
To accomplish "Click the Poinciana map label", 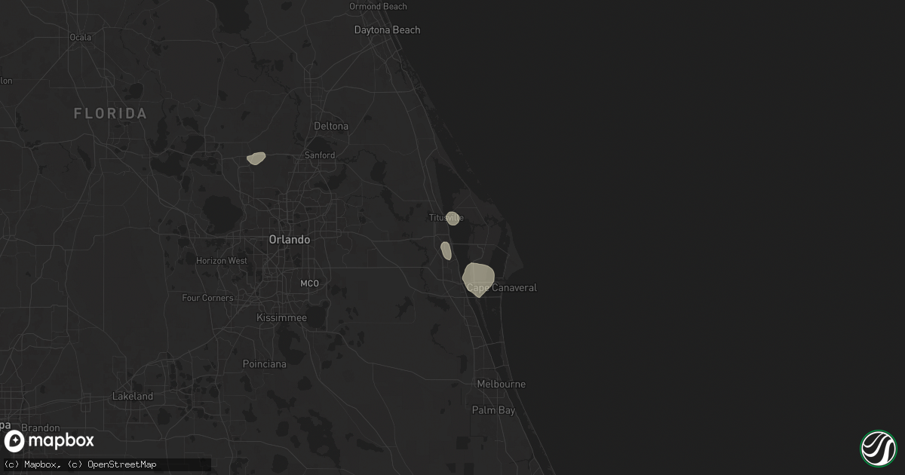I will (264, 364).
